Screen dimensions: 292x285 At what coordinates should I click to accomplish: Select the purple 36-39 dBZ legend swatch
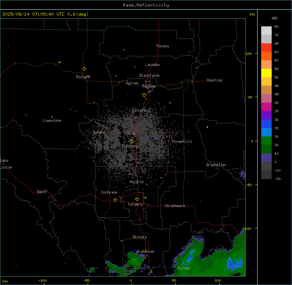pos(266,115)
